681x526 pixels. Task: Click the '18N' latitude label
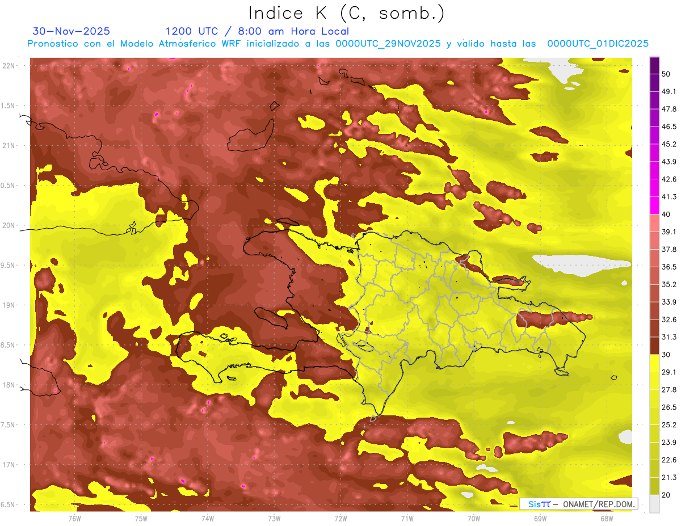pyautogui.click(x=9, y=385)
